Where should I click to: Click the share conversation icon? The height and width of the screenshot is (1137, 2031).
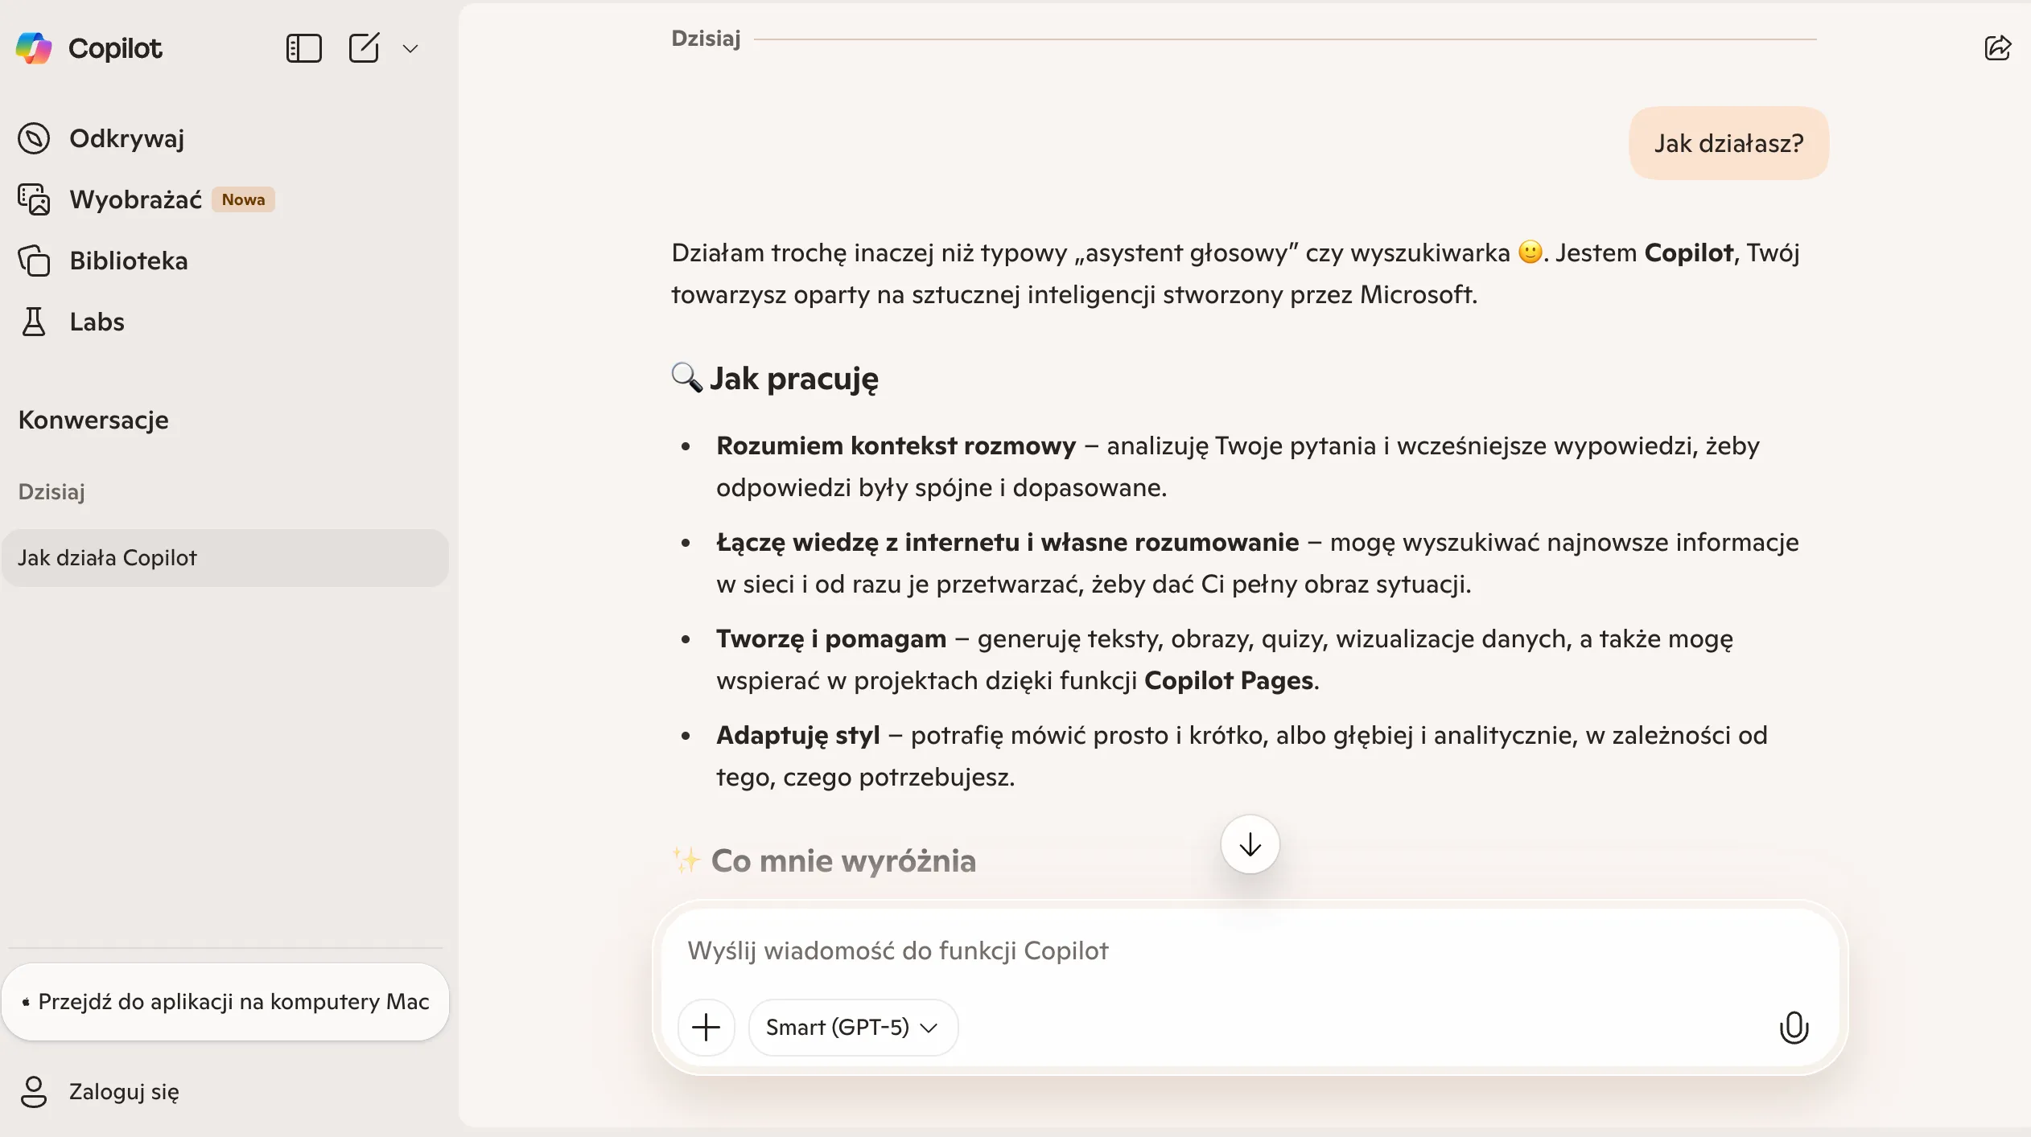point(1998,48)
